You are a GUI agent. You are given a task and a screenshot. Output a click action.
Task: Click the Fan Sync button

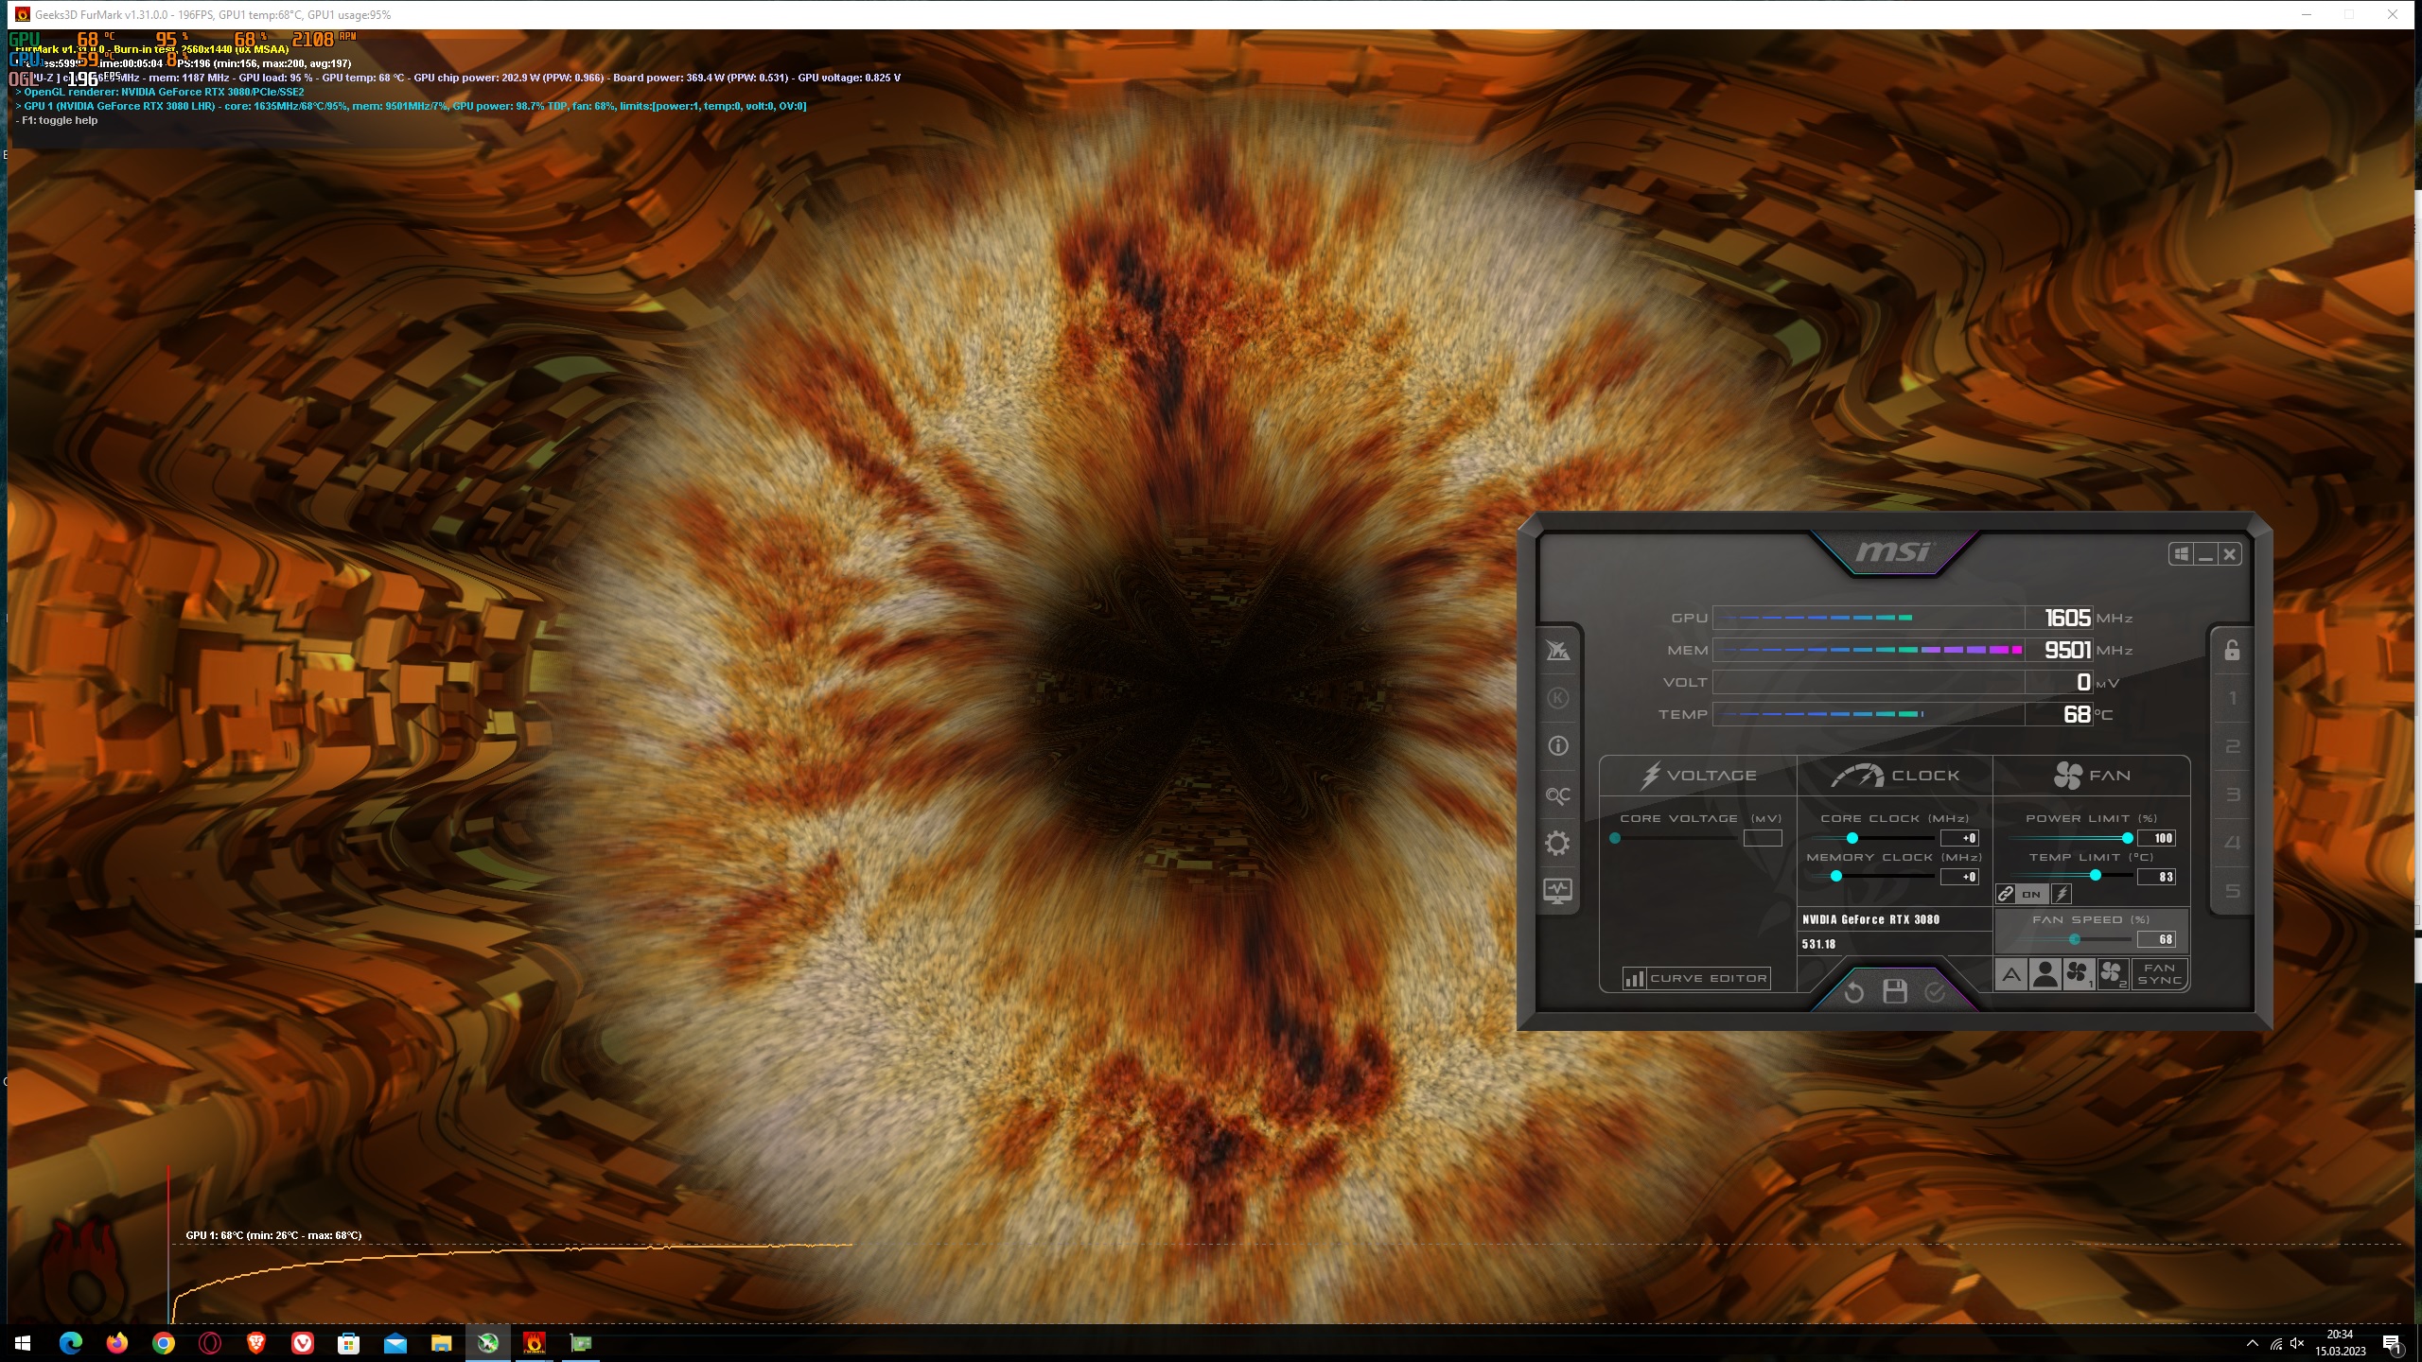point(2159,974)
